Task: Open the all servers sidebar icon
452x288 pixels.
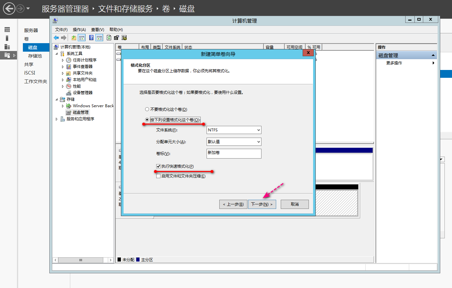Action: pyautogui.click(x=7, y=47)
